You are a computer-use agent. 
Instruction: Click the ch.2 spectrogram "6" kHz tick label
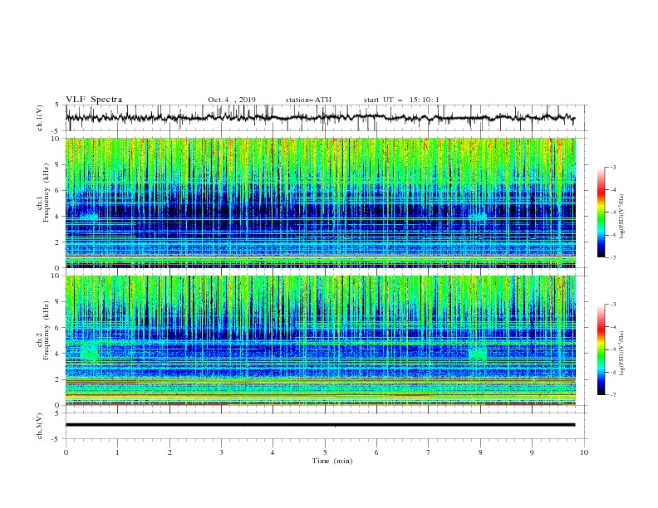(x=57, y=328)
